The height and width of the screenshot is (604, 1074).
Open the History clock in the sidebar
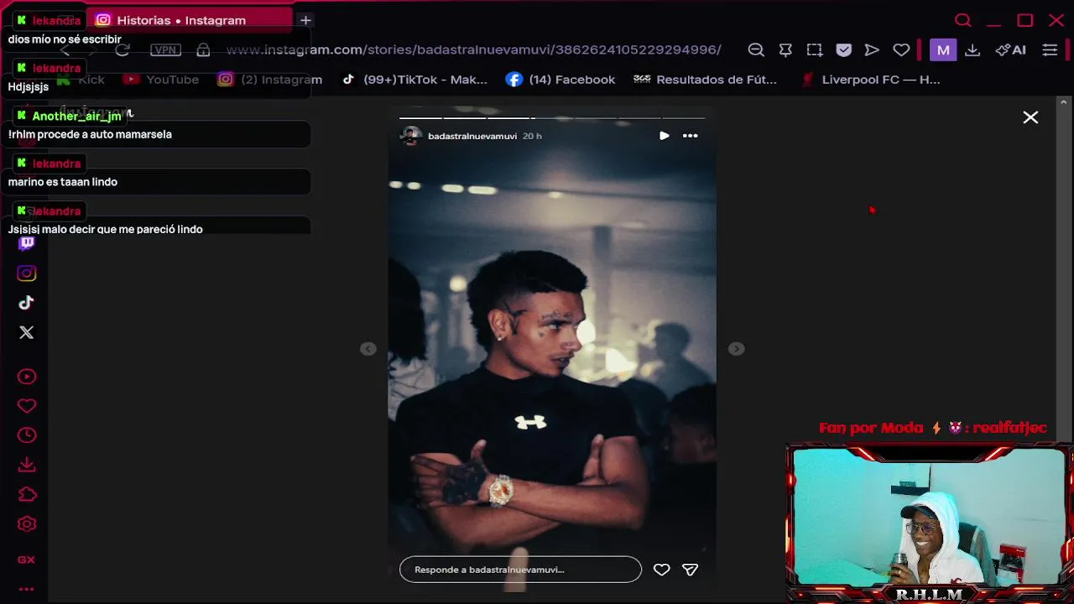tap(27, 435)
